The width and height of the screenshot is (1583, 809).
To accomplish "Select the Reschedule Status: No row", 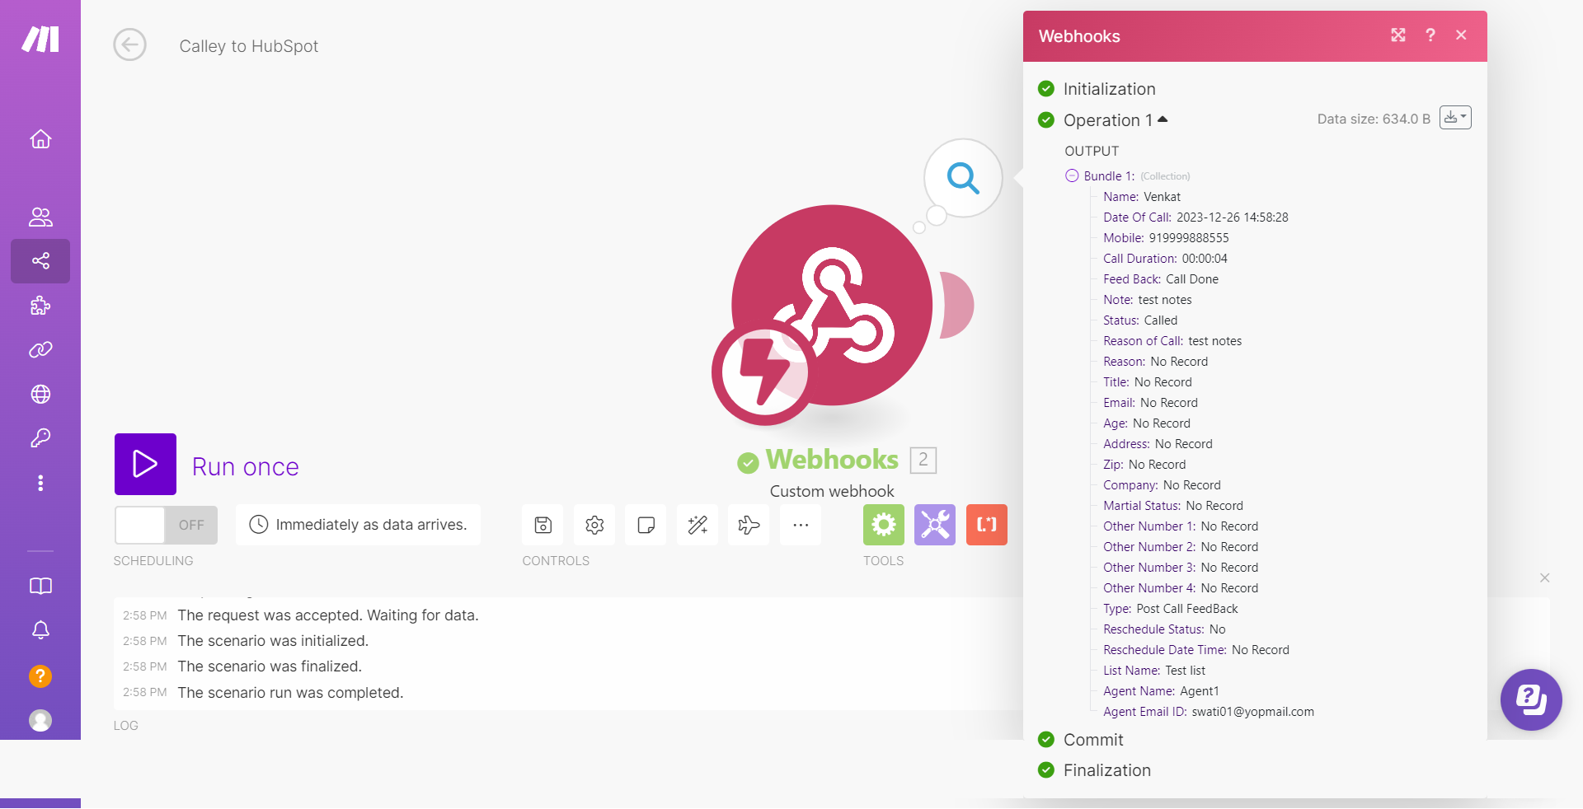I will click(1164, 629).
